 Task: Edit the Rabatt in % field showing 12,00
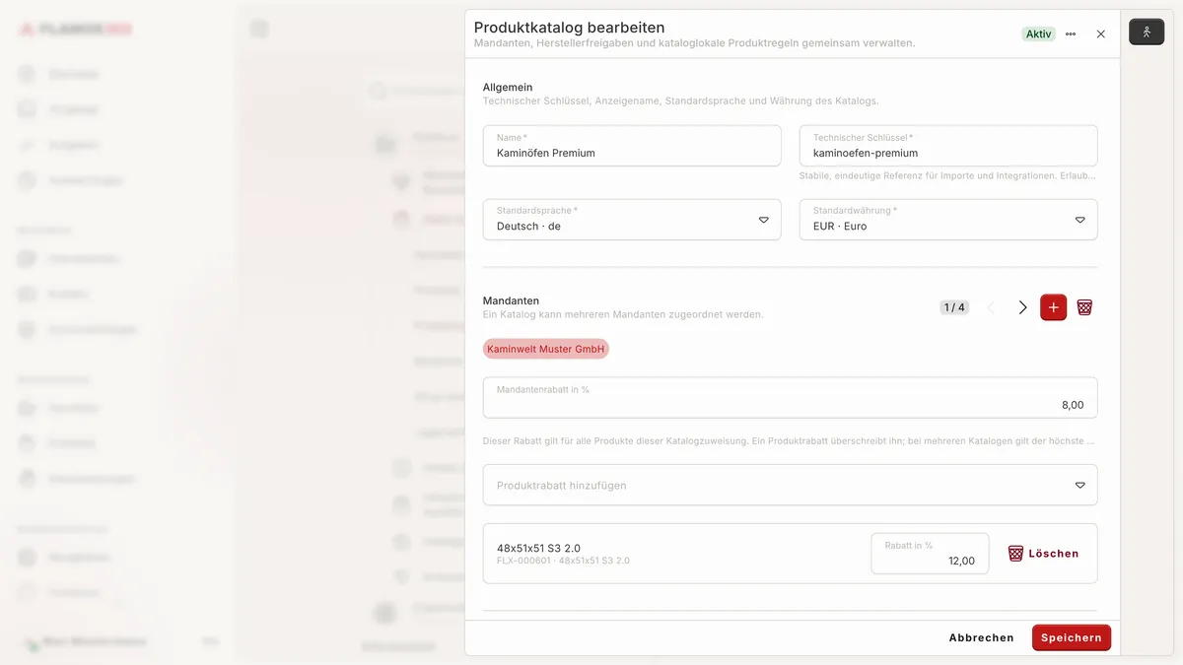[930, 554]
